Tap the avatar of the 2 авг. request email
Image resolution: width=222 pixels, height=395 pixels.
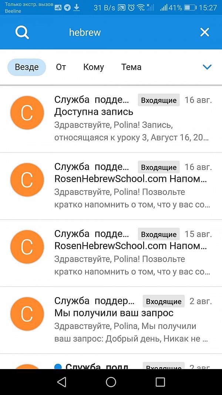27,314
